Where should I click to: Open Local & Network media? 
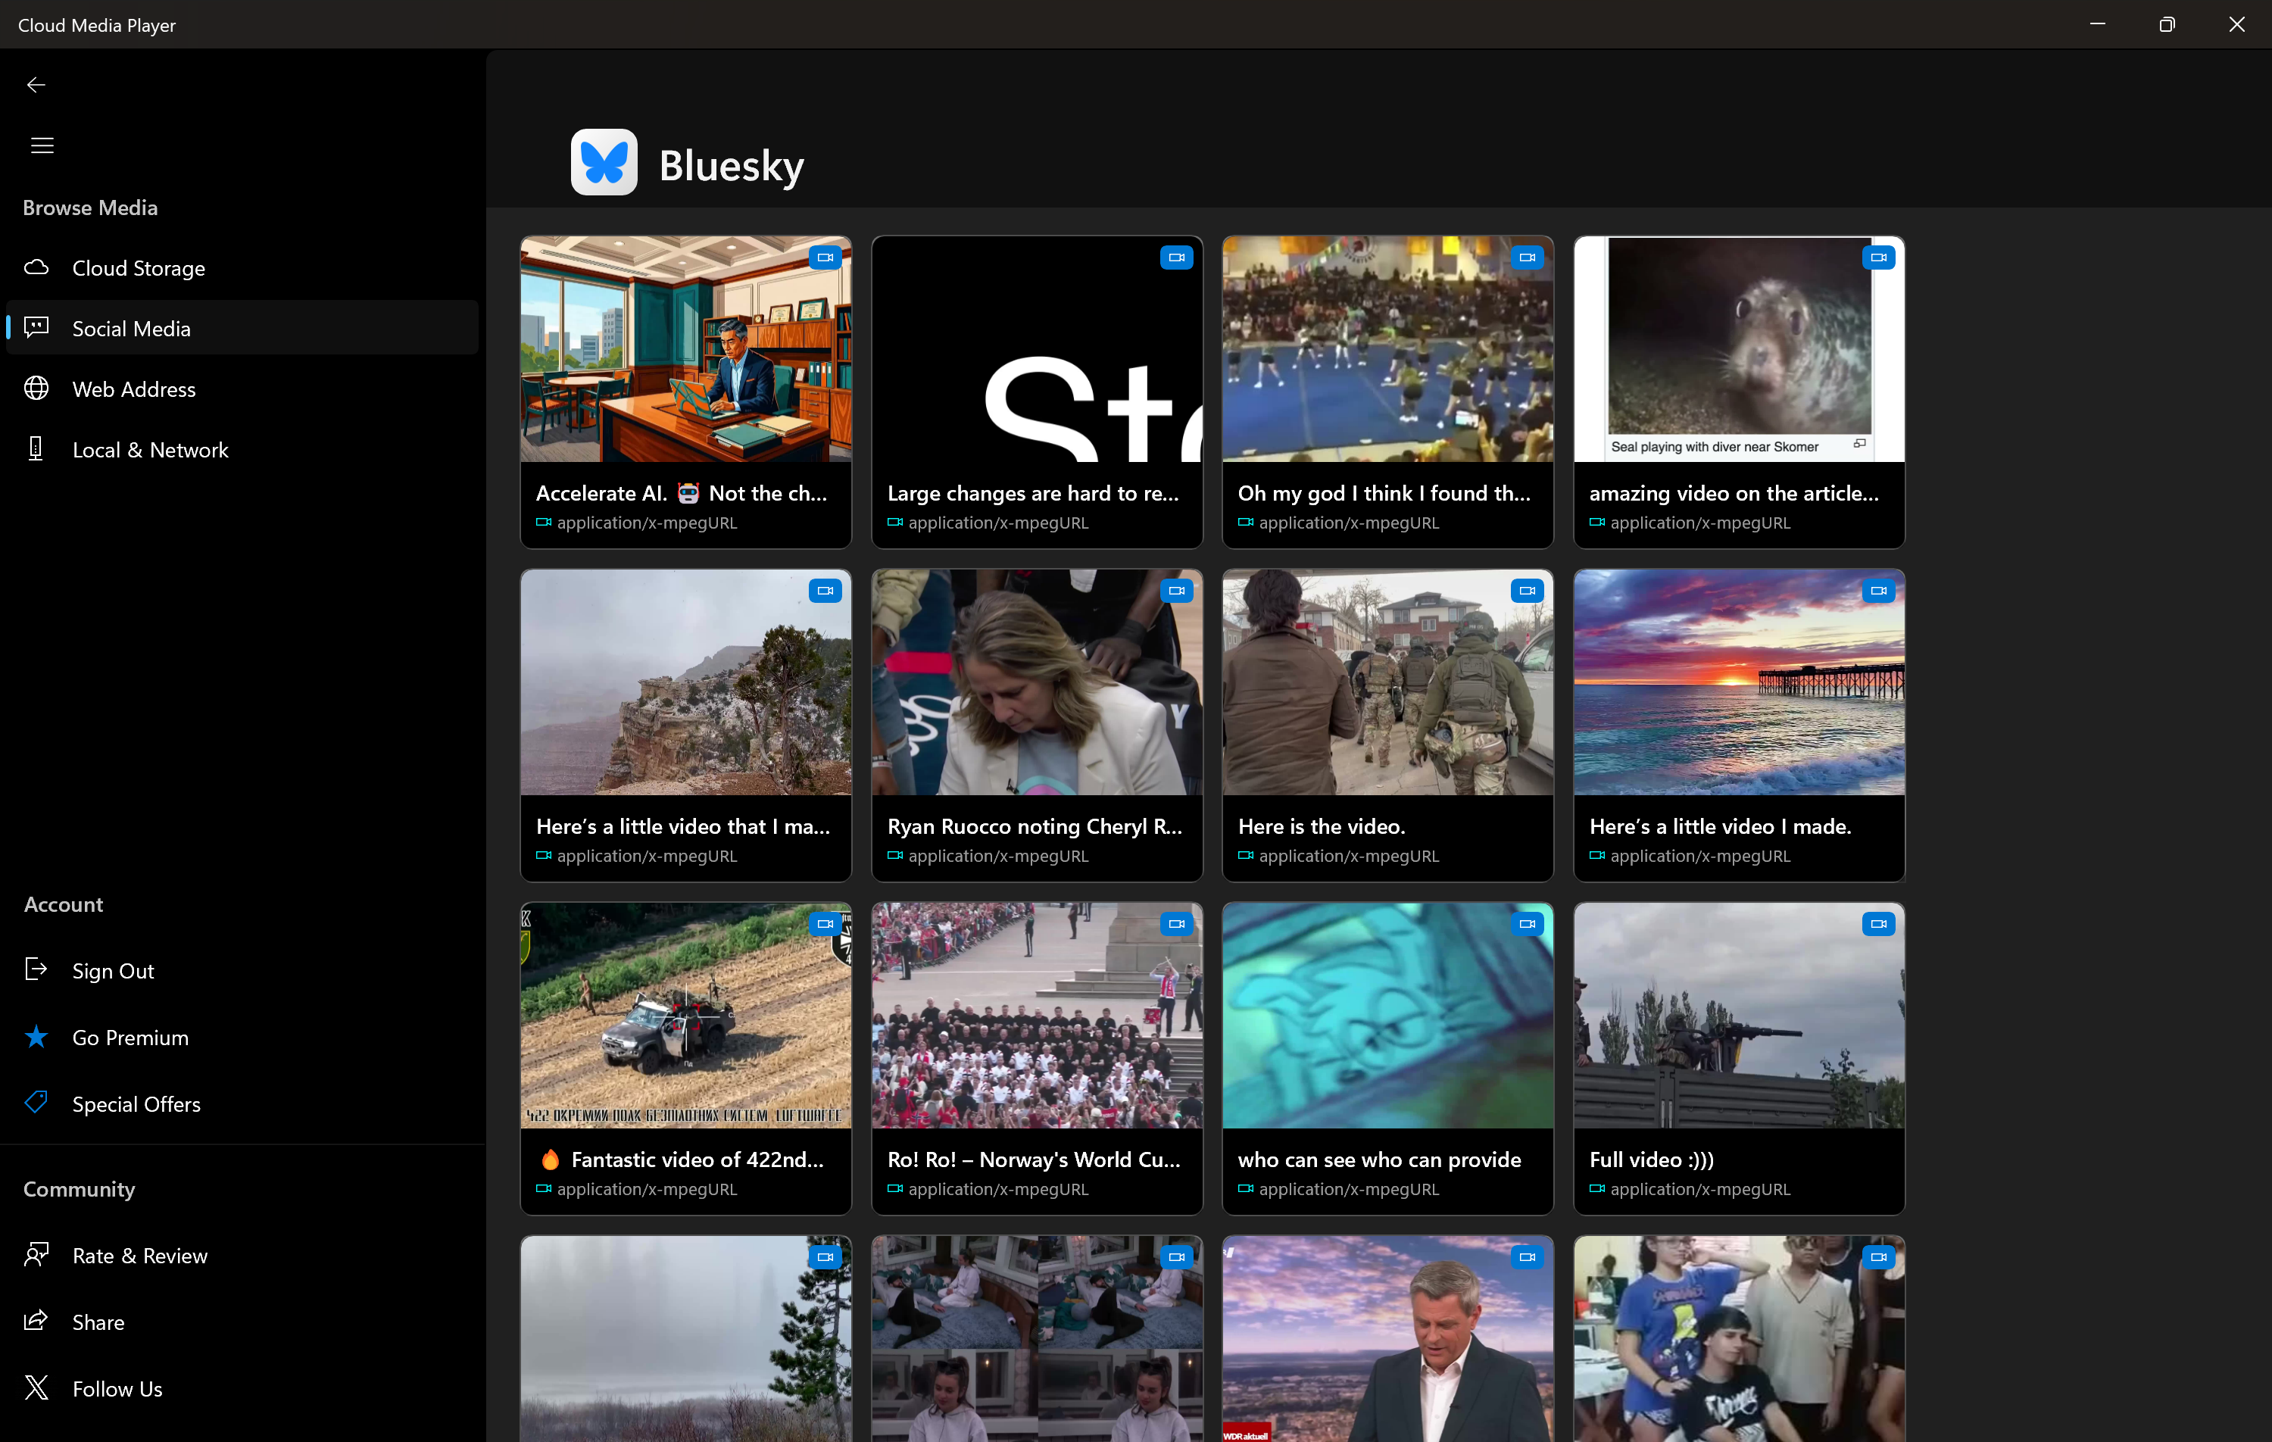coord(242,449)
